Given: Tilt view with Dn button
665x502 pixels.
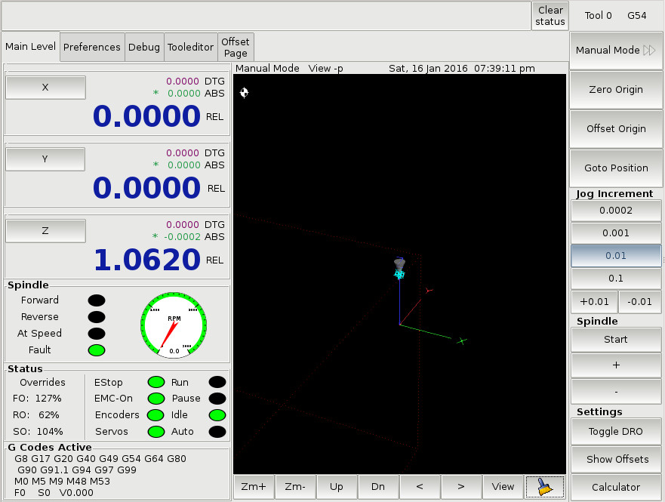Looking at the screenshot, I should point(378,487).
